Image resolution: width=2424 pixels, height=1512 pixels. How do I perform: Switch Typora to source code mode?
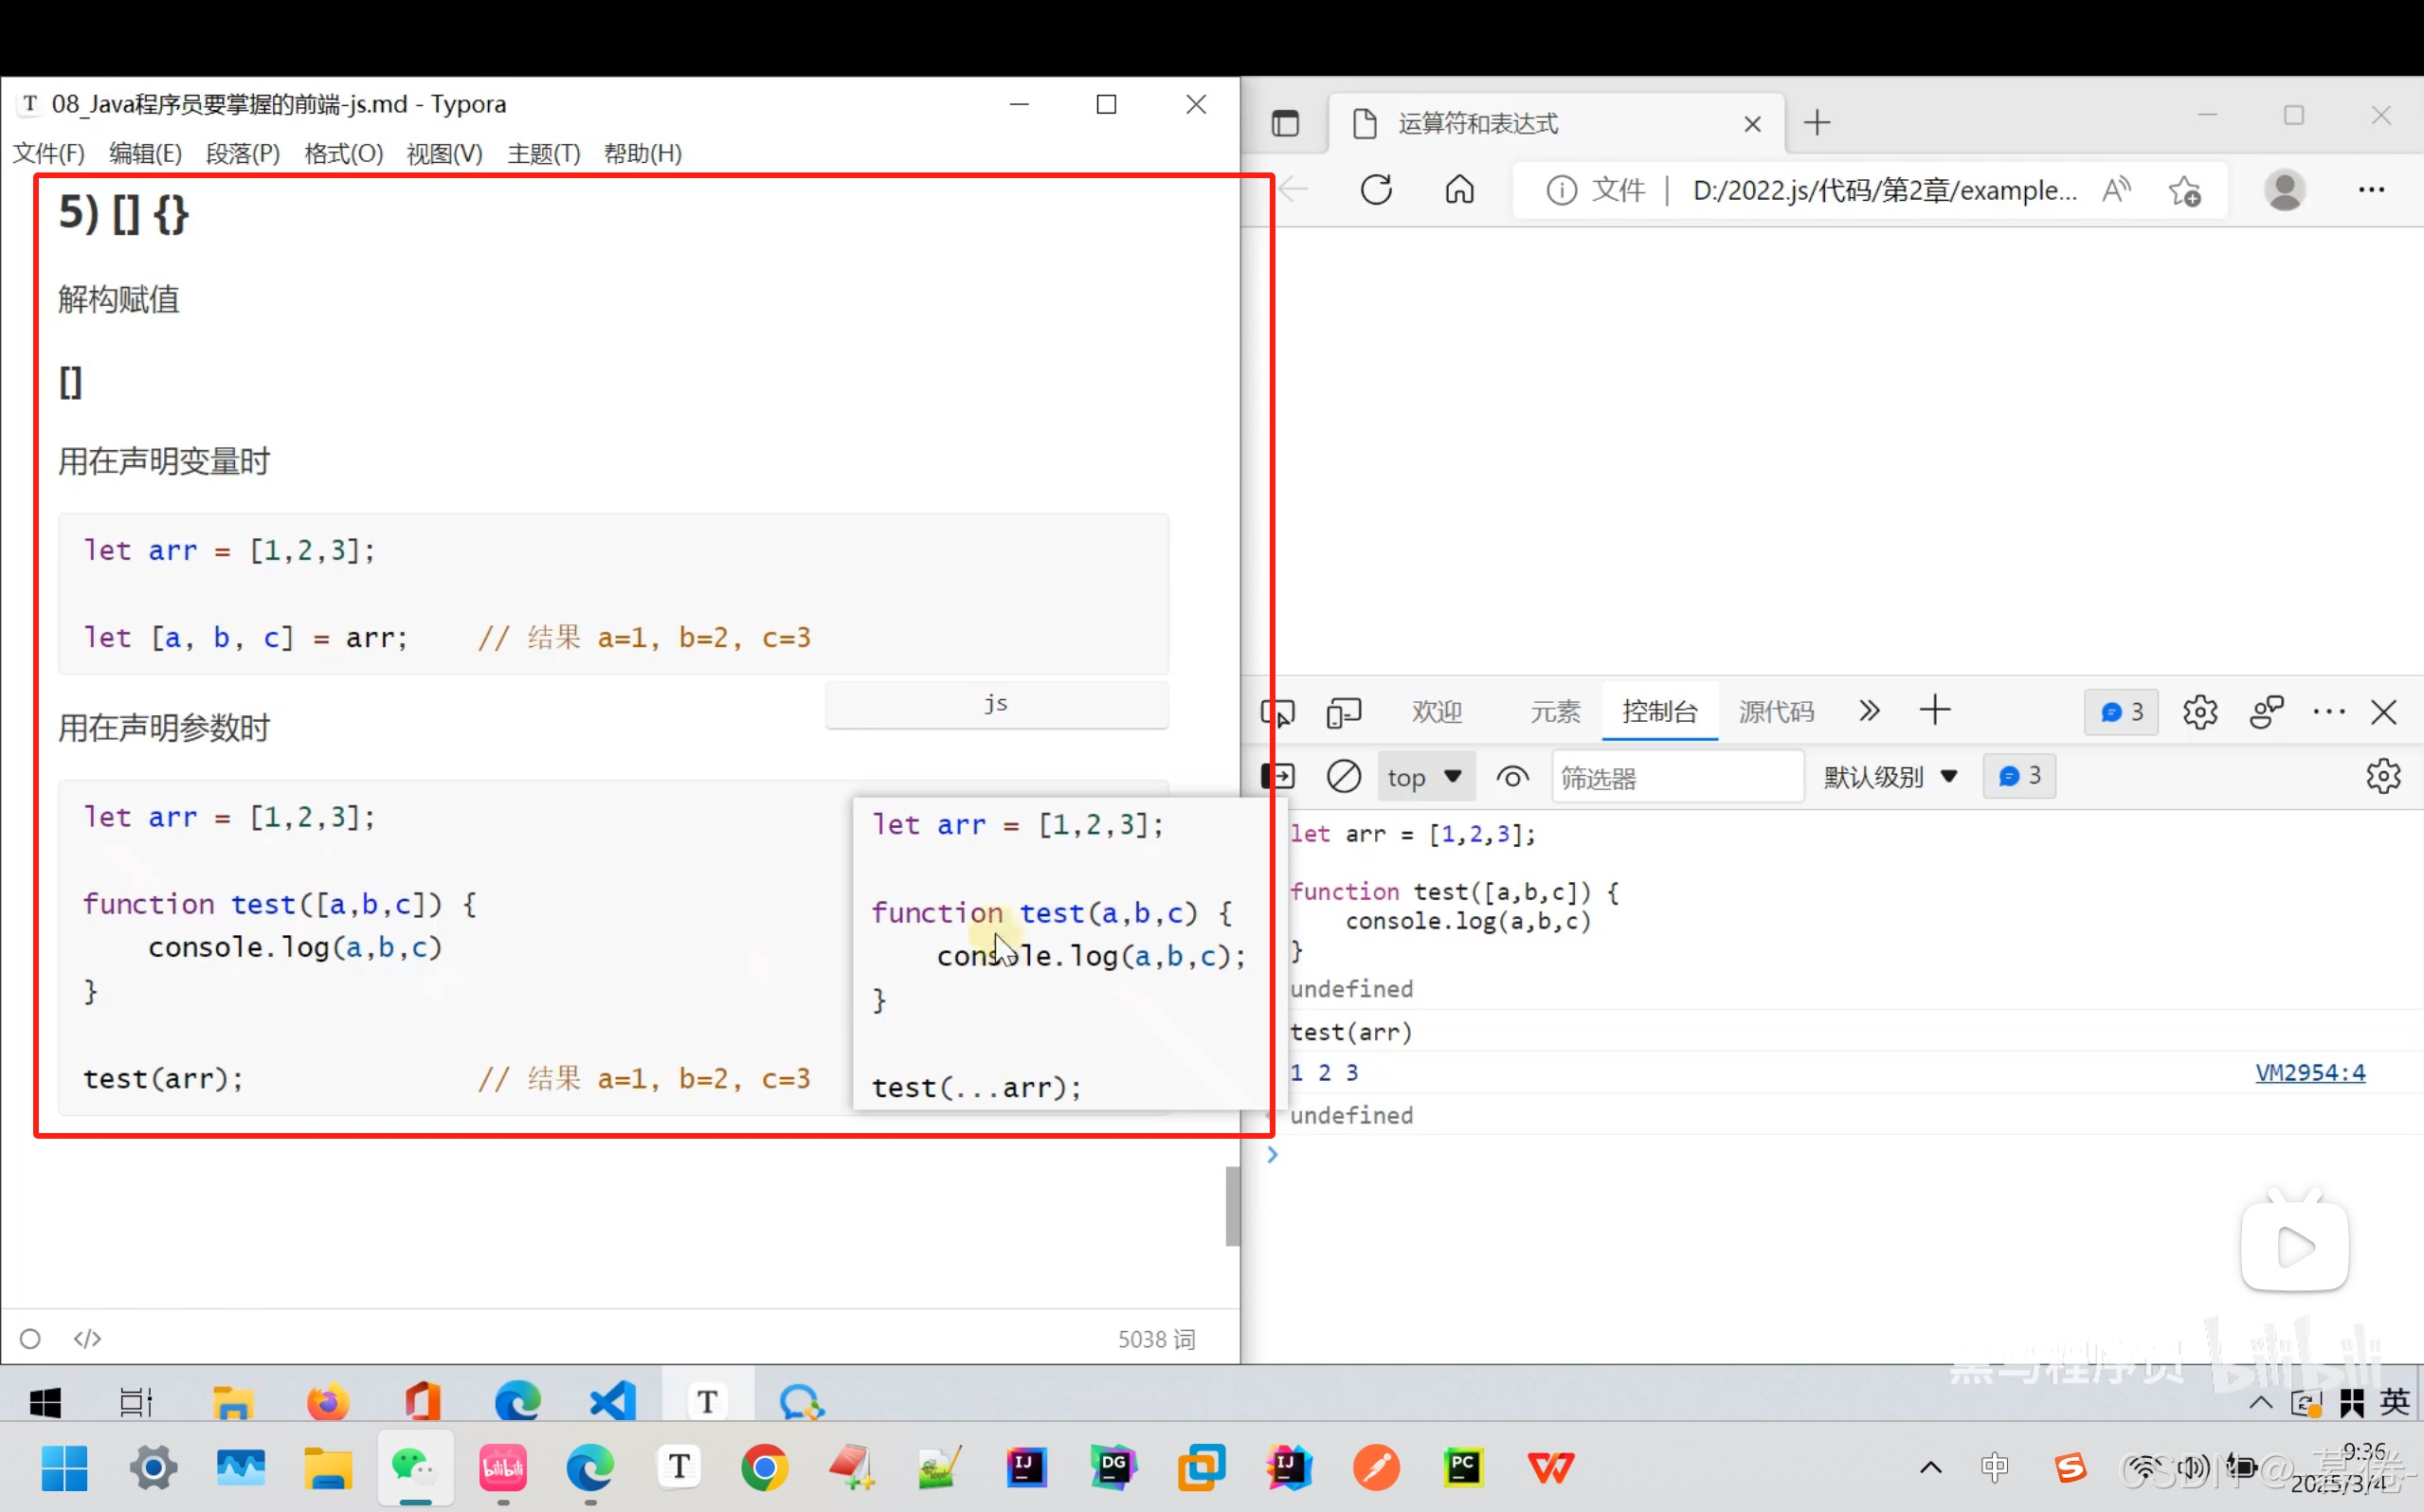pyautogui.click(x=87, y=1338)
